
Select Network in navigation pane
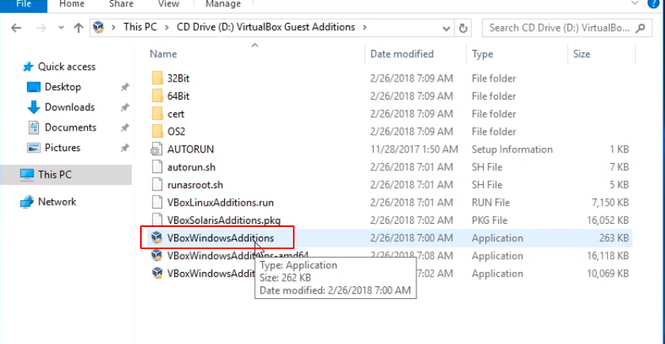coord(57,202)
